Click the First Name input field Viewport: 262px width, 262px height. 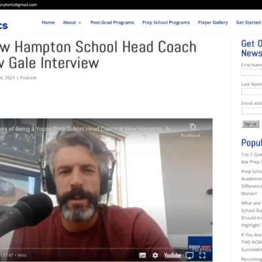coord(252,73)
